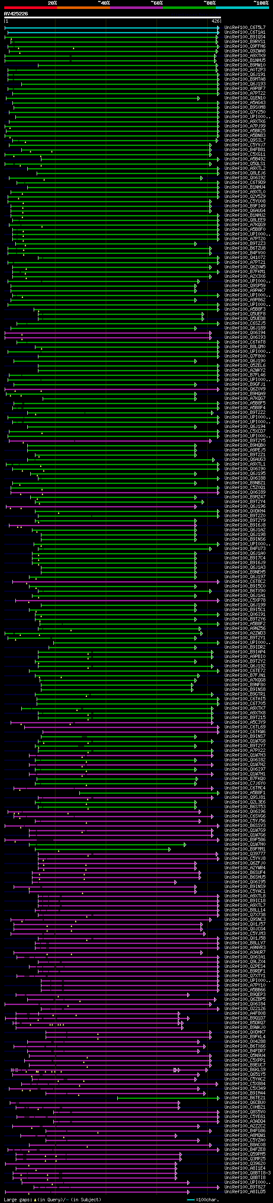This screenshot has height=1203, width=273.
Task: Click label UniRef100_A9XTK9
Action: point(245,55)
